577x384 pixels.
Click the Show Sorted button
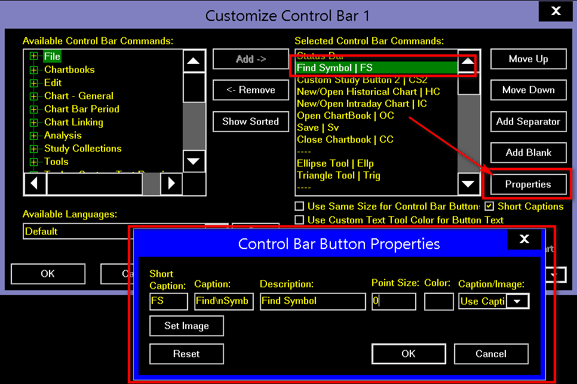coord(250,121)
